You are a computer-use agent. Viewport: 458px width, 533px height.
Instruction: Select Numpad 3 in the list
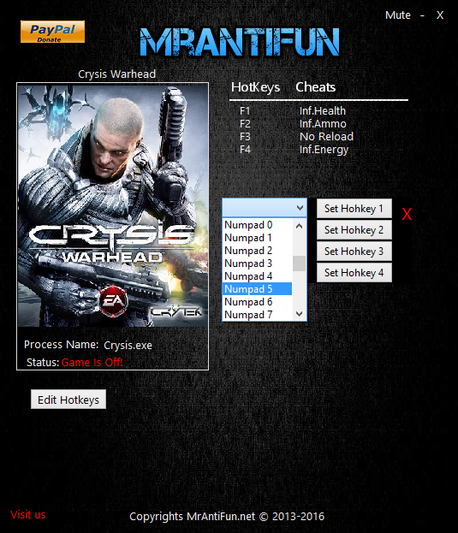[x=257, y=264]
